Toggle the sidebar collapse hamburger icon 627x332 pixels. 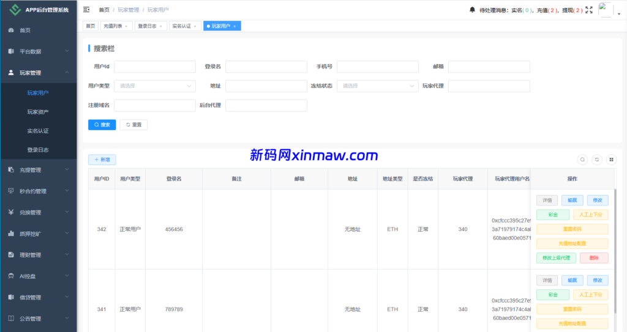86,10
